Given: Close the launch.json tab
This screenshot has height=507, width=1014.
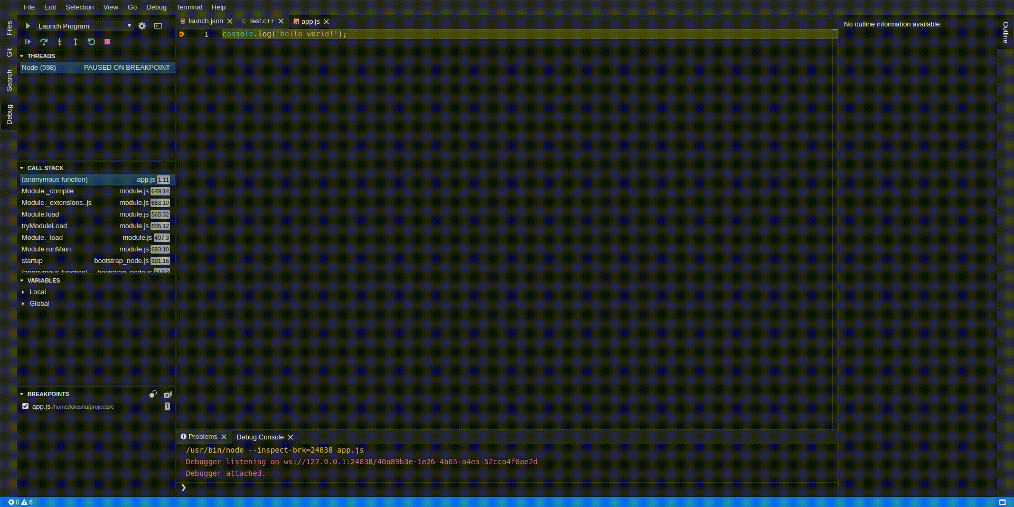Looking at the screenshot, I should [x=230, y=21].
